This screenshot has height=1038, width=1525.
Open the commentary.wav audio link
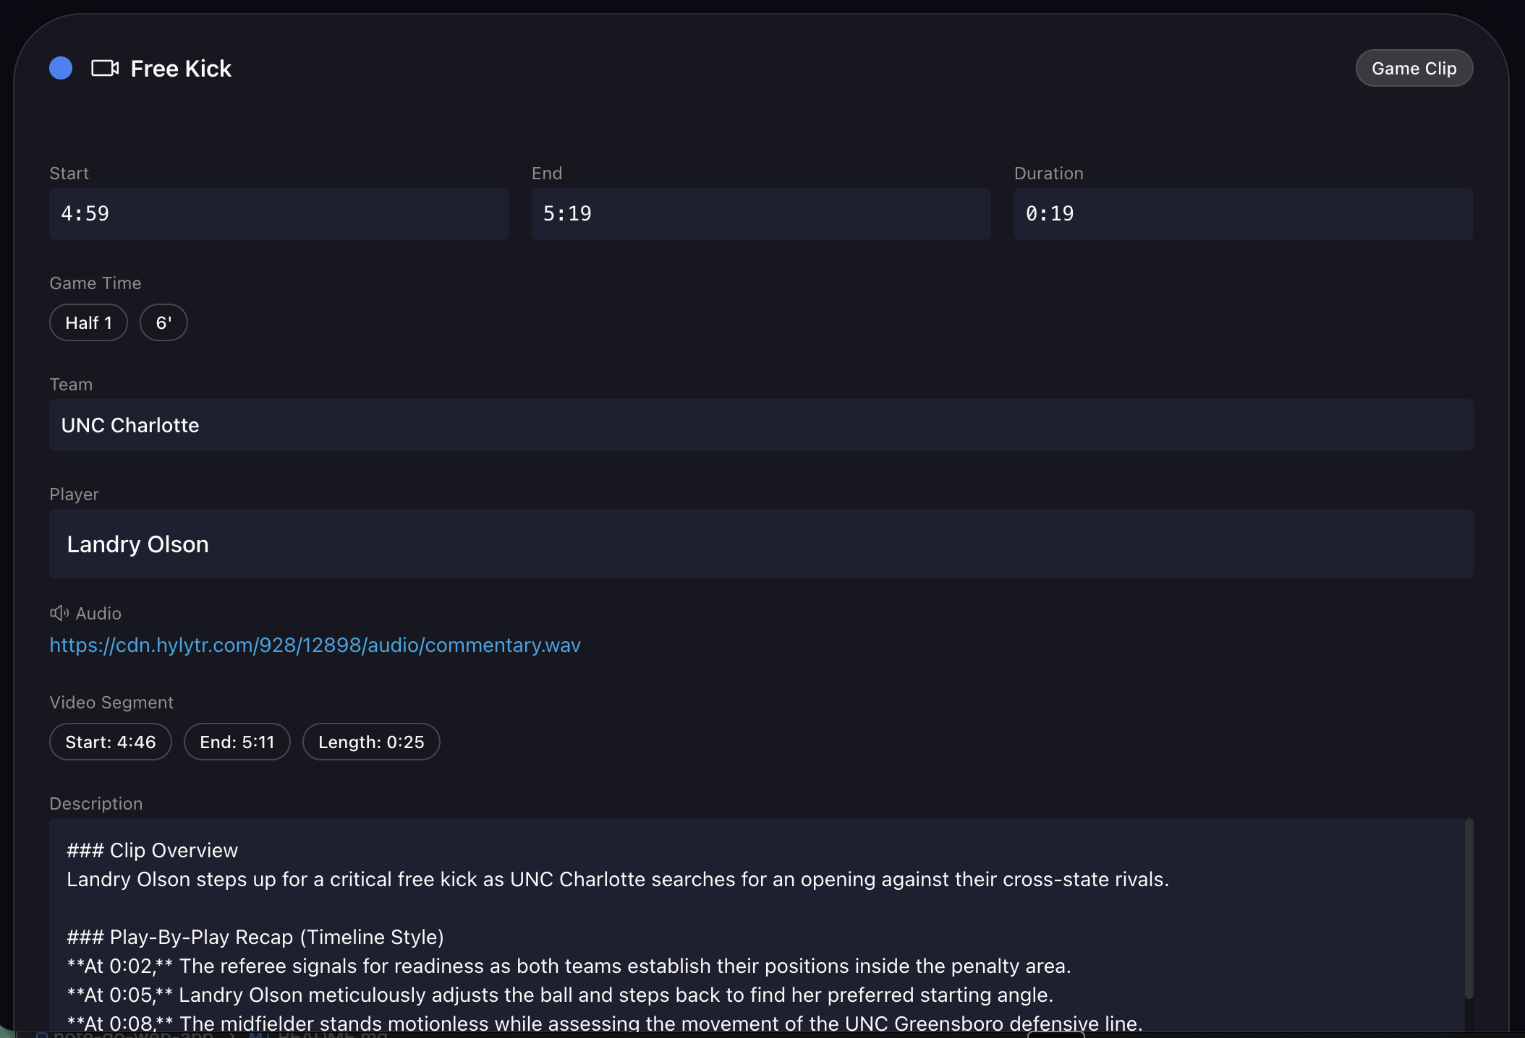tap(315, 645)
